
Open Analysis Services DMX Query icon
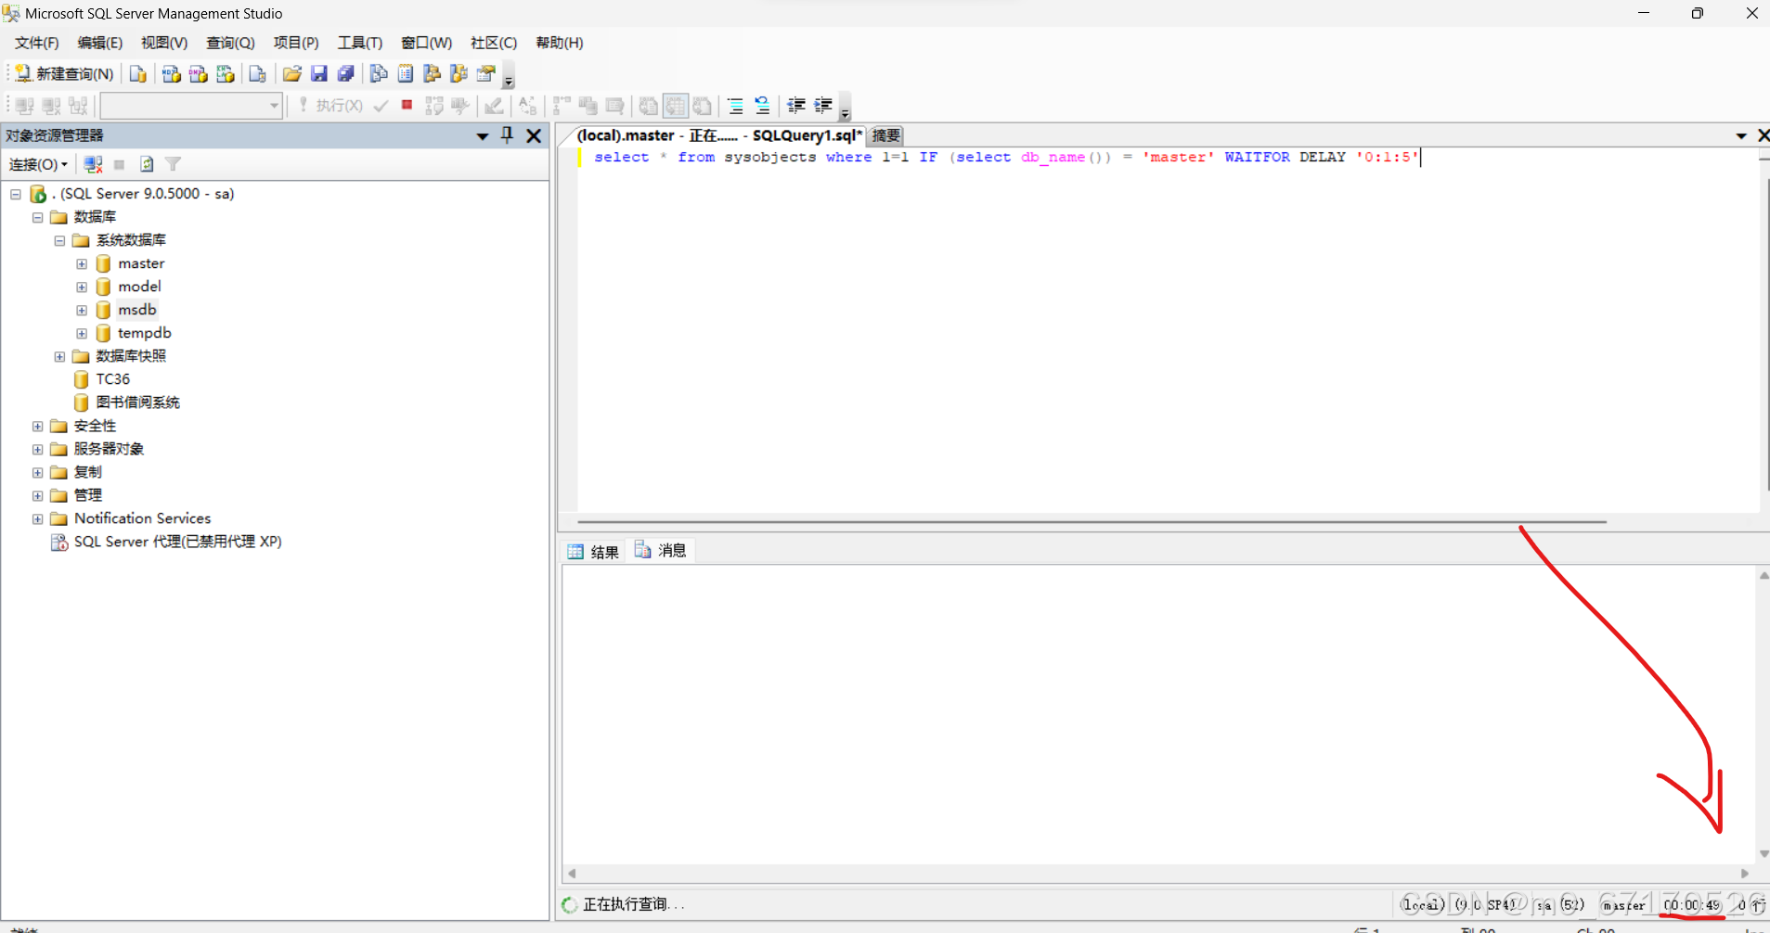click(x=198, y=74)
